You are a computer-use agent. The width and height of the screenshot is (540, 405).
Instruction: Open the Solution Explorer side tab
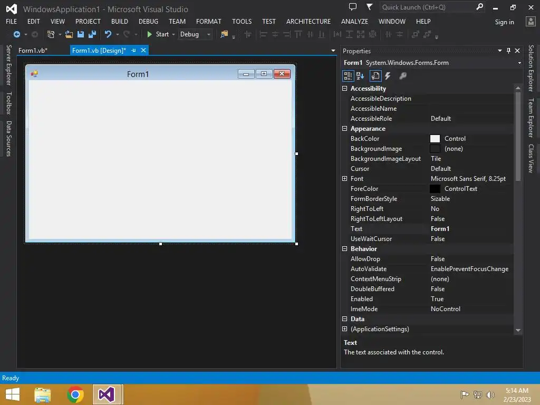point(531,68)
